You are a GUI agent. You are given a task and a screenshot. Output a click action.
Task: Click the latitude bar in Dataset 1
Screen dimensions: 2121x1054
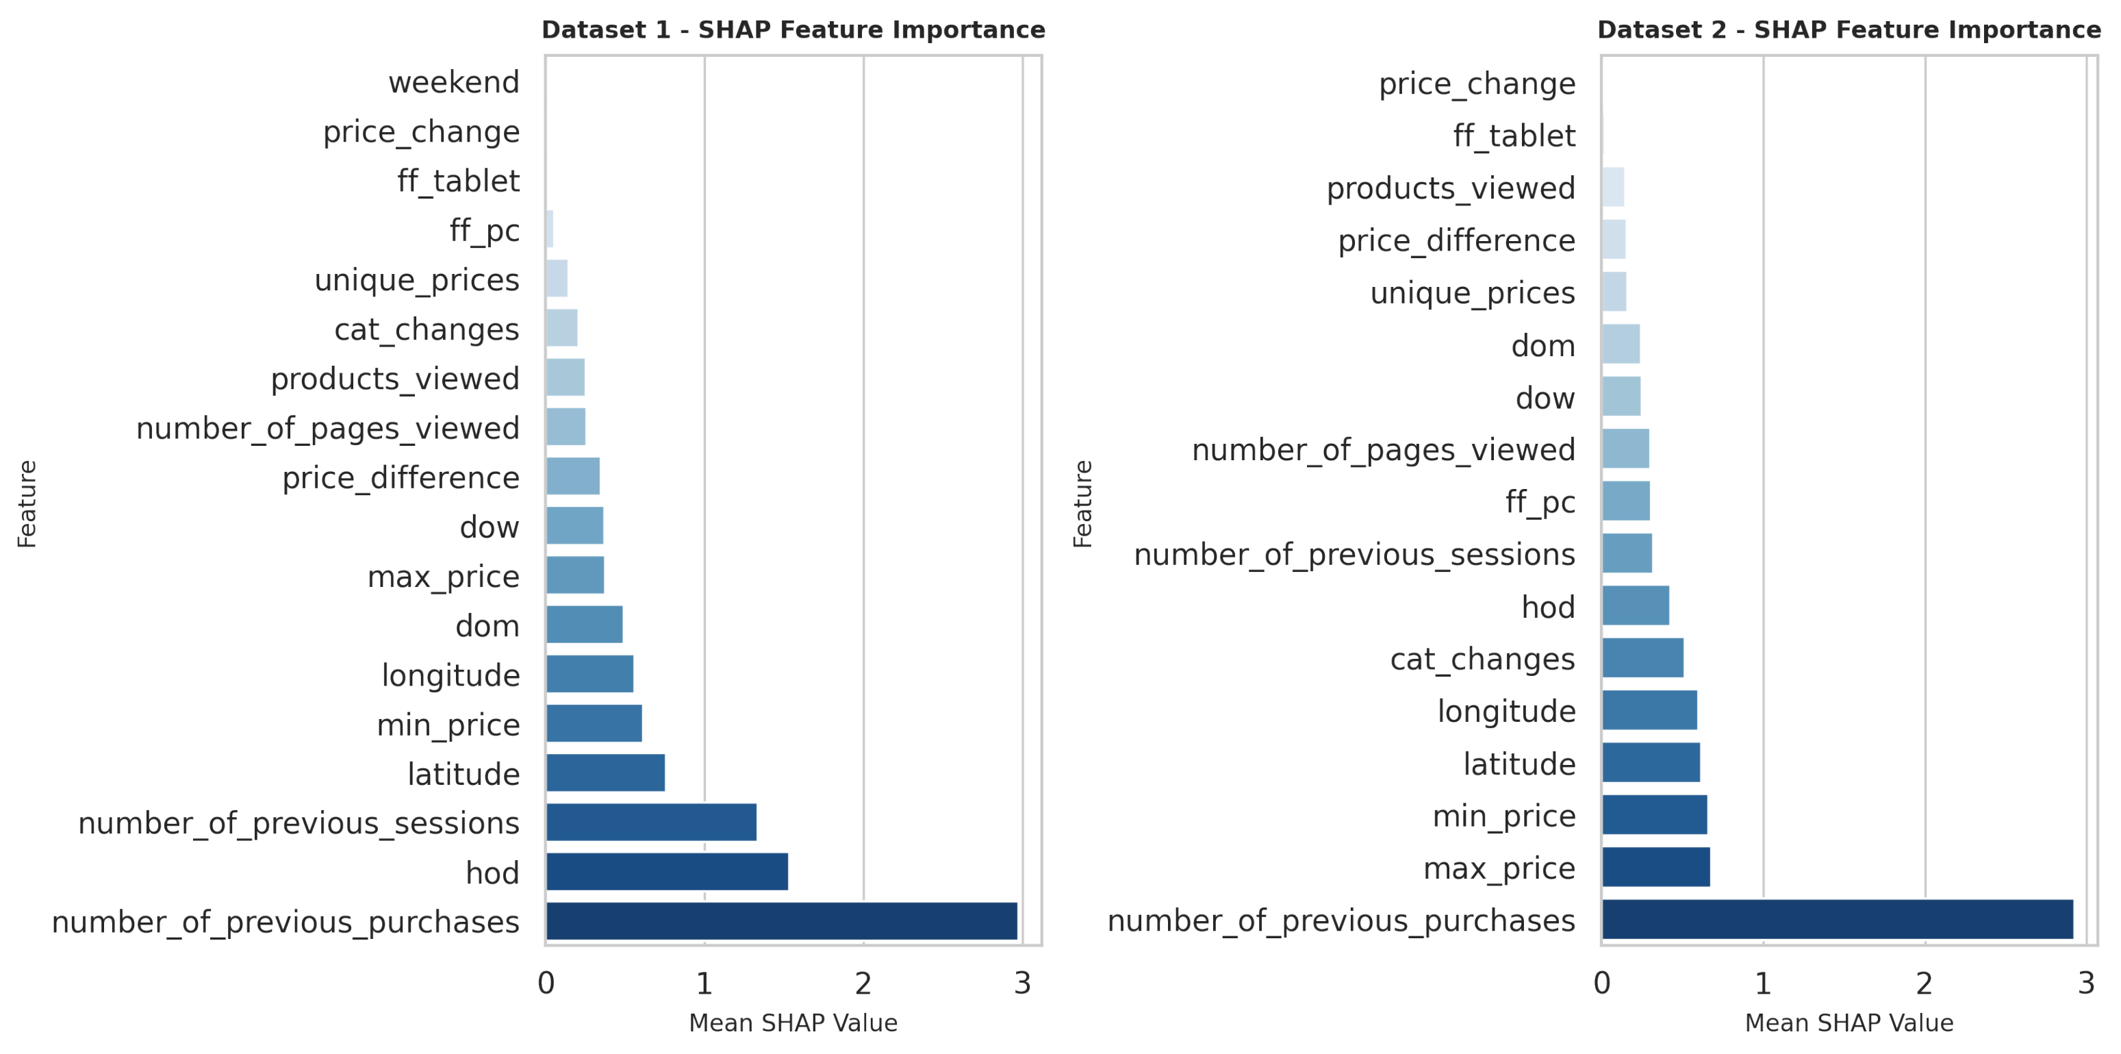605,773
